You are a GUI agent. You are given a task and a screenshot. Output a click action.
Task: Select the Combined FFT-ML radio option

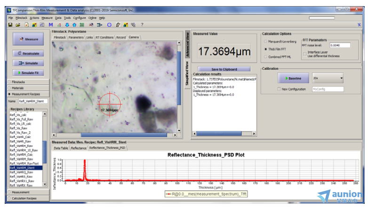[x=266, y=57]
